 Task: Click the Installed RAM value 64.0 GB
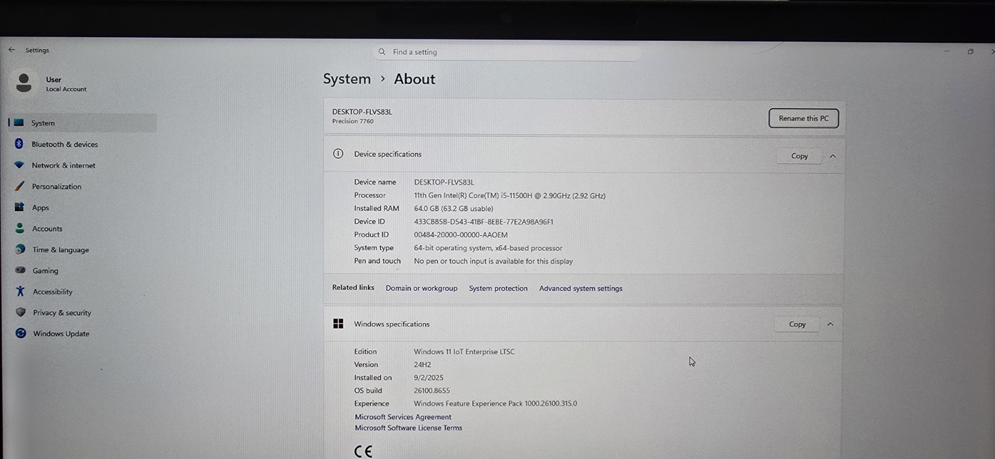tap(453, 209)
